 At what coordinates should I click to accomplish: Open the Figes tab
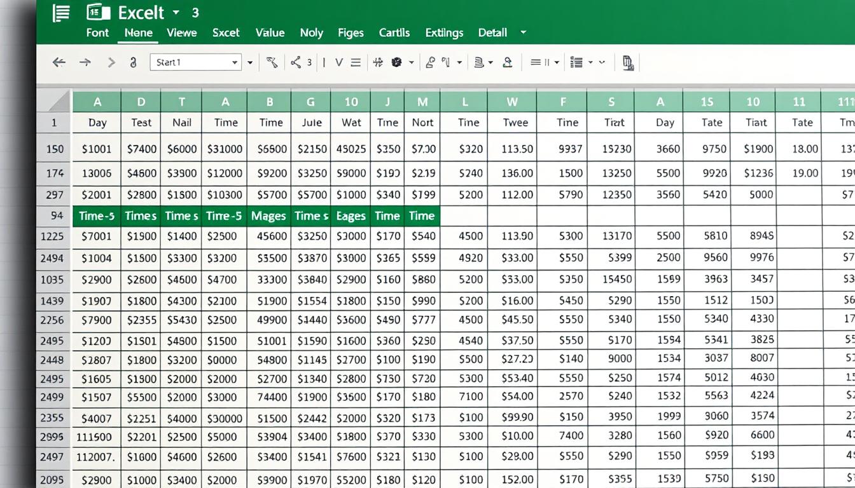[x=351, y=32]
